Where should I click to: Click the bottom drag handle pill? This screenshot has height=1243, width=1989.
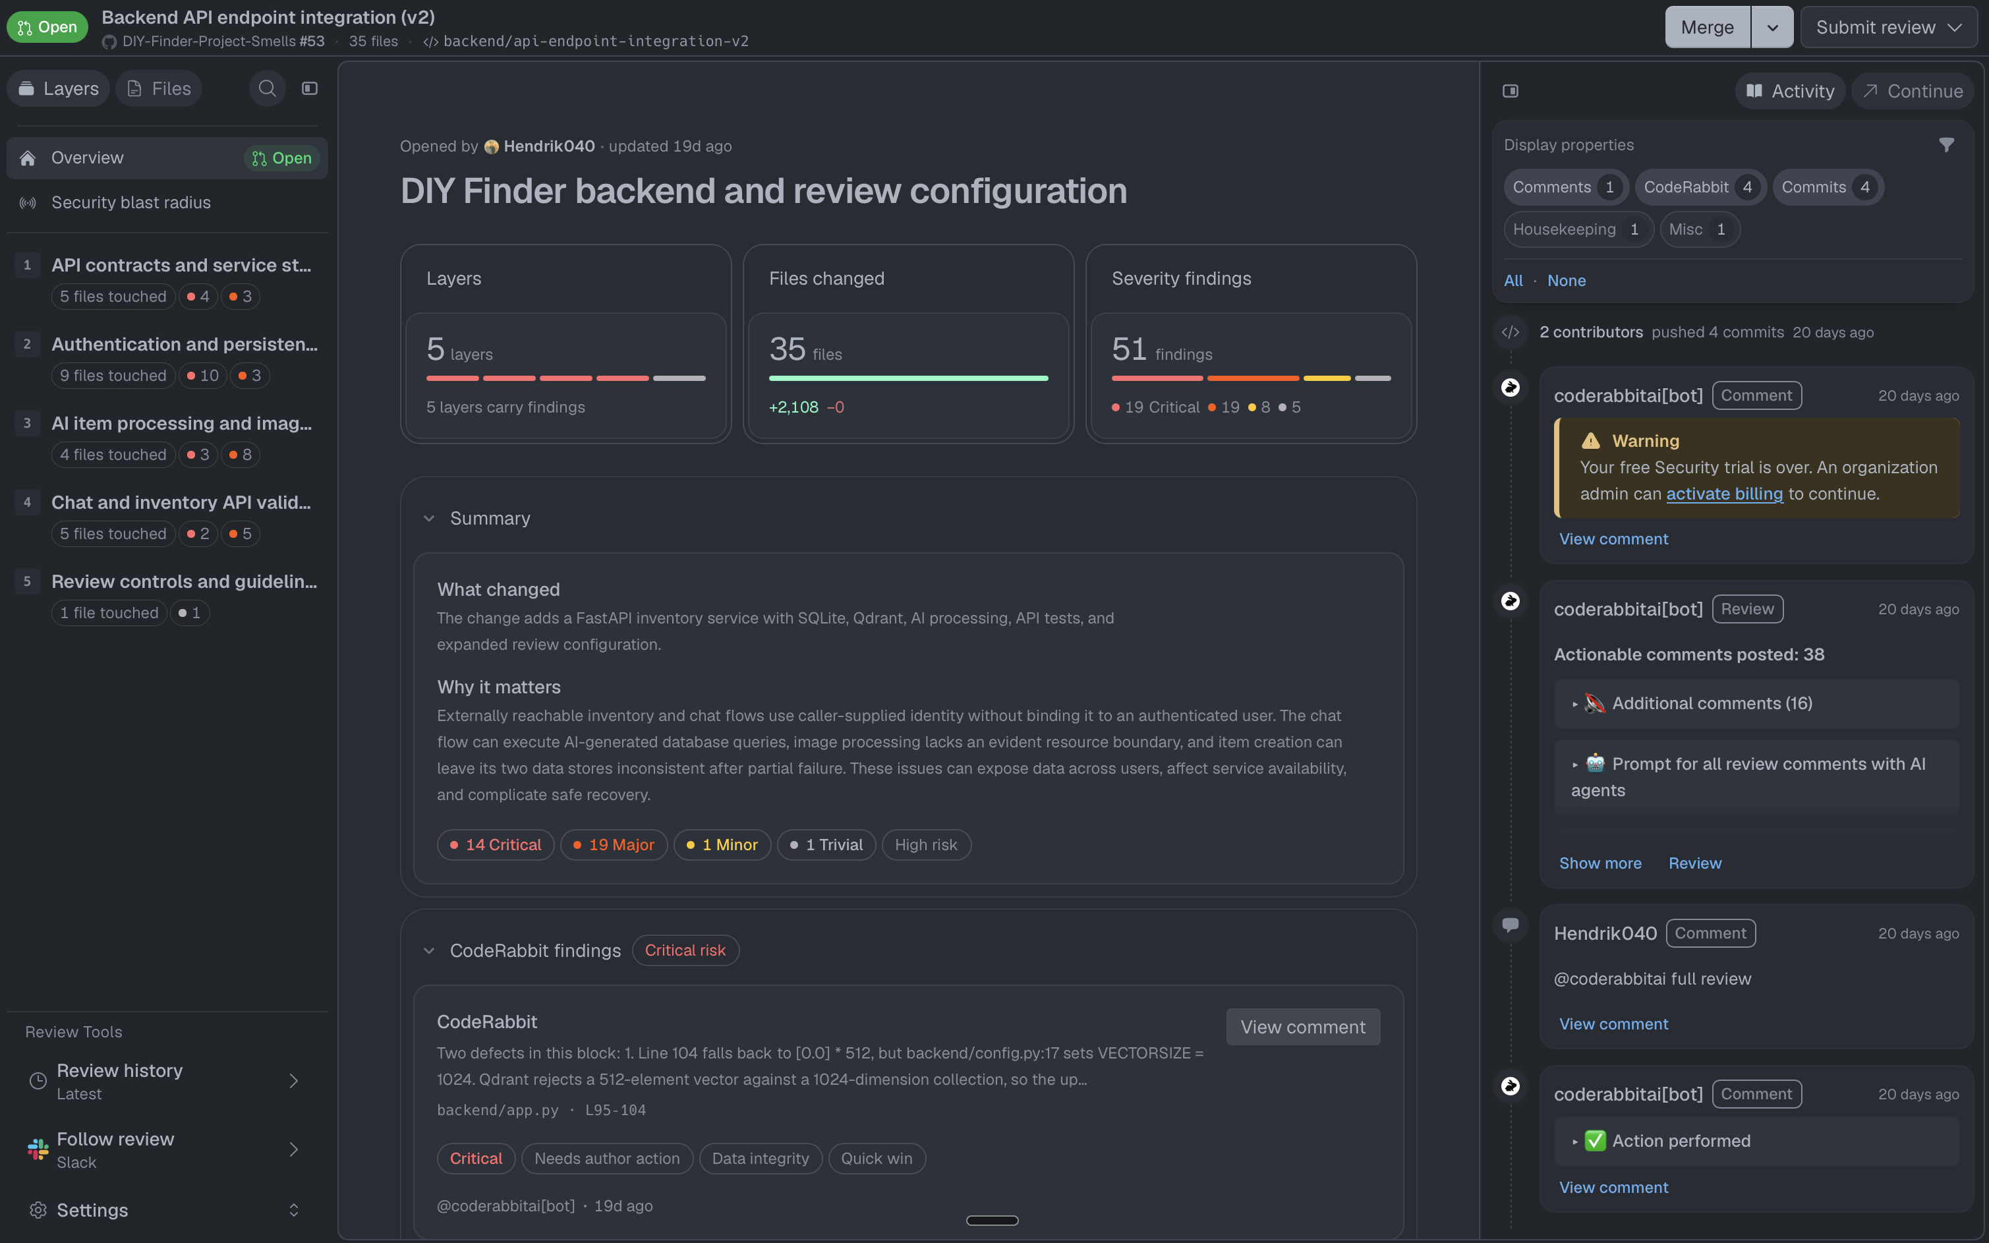(x=992, y=1220)
